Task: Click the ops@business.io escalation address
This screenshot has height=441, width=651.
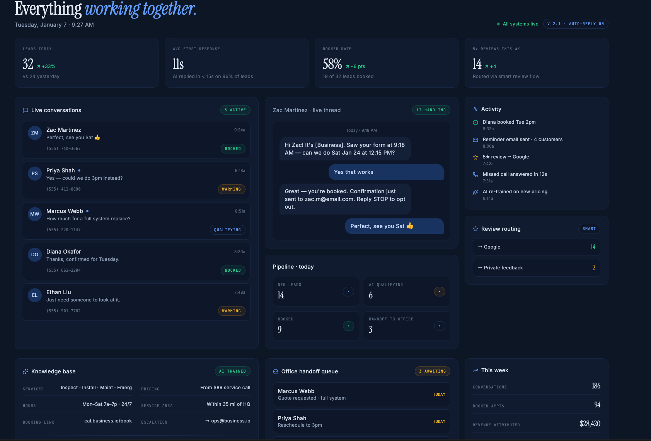Action: click(x=228, y=421)
